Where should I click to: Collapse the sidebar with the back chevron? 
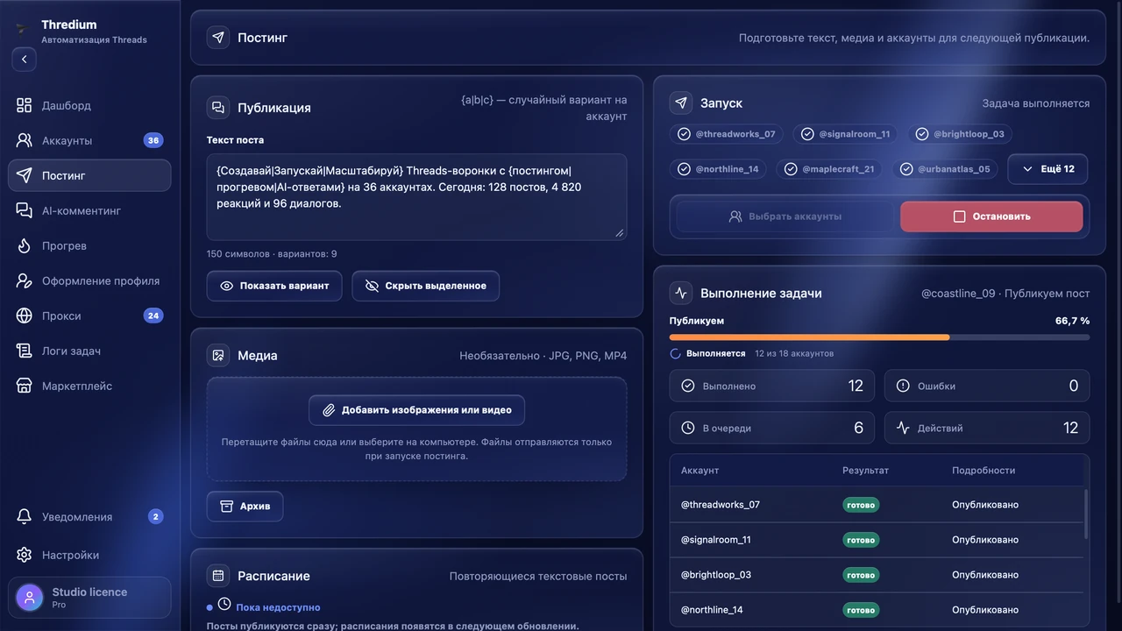(x=25, y=60)
